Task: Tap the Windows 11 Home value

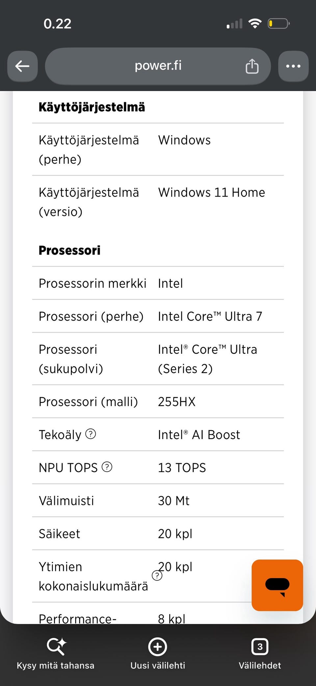Action: click(x=212, y=192)
